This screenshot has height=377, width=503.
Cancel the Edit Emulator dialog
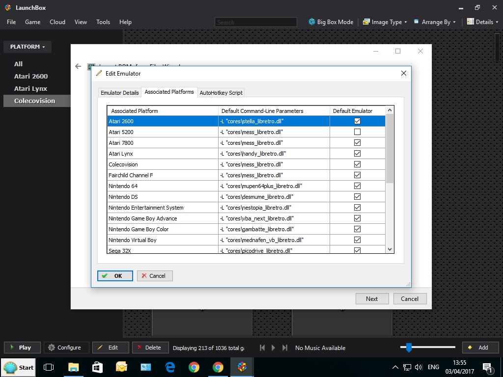click(x=155, y=276)
